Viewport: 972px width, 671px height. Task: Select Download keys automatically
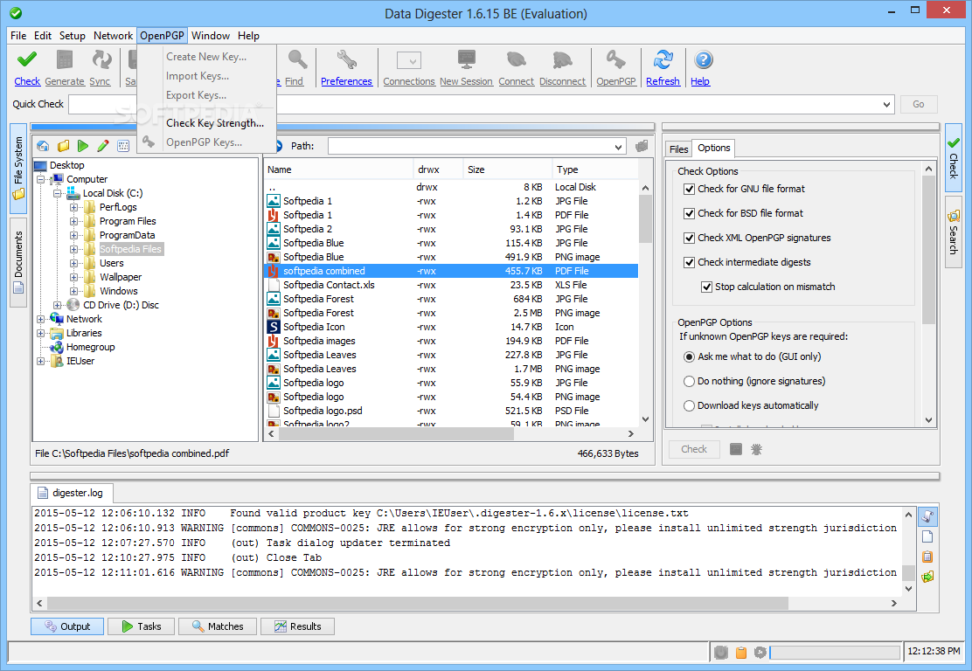pyautogui.click(x=689, y=405)
